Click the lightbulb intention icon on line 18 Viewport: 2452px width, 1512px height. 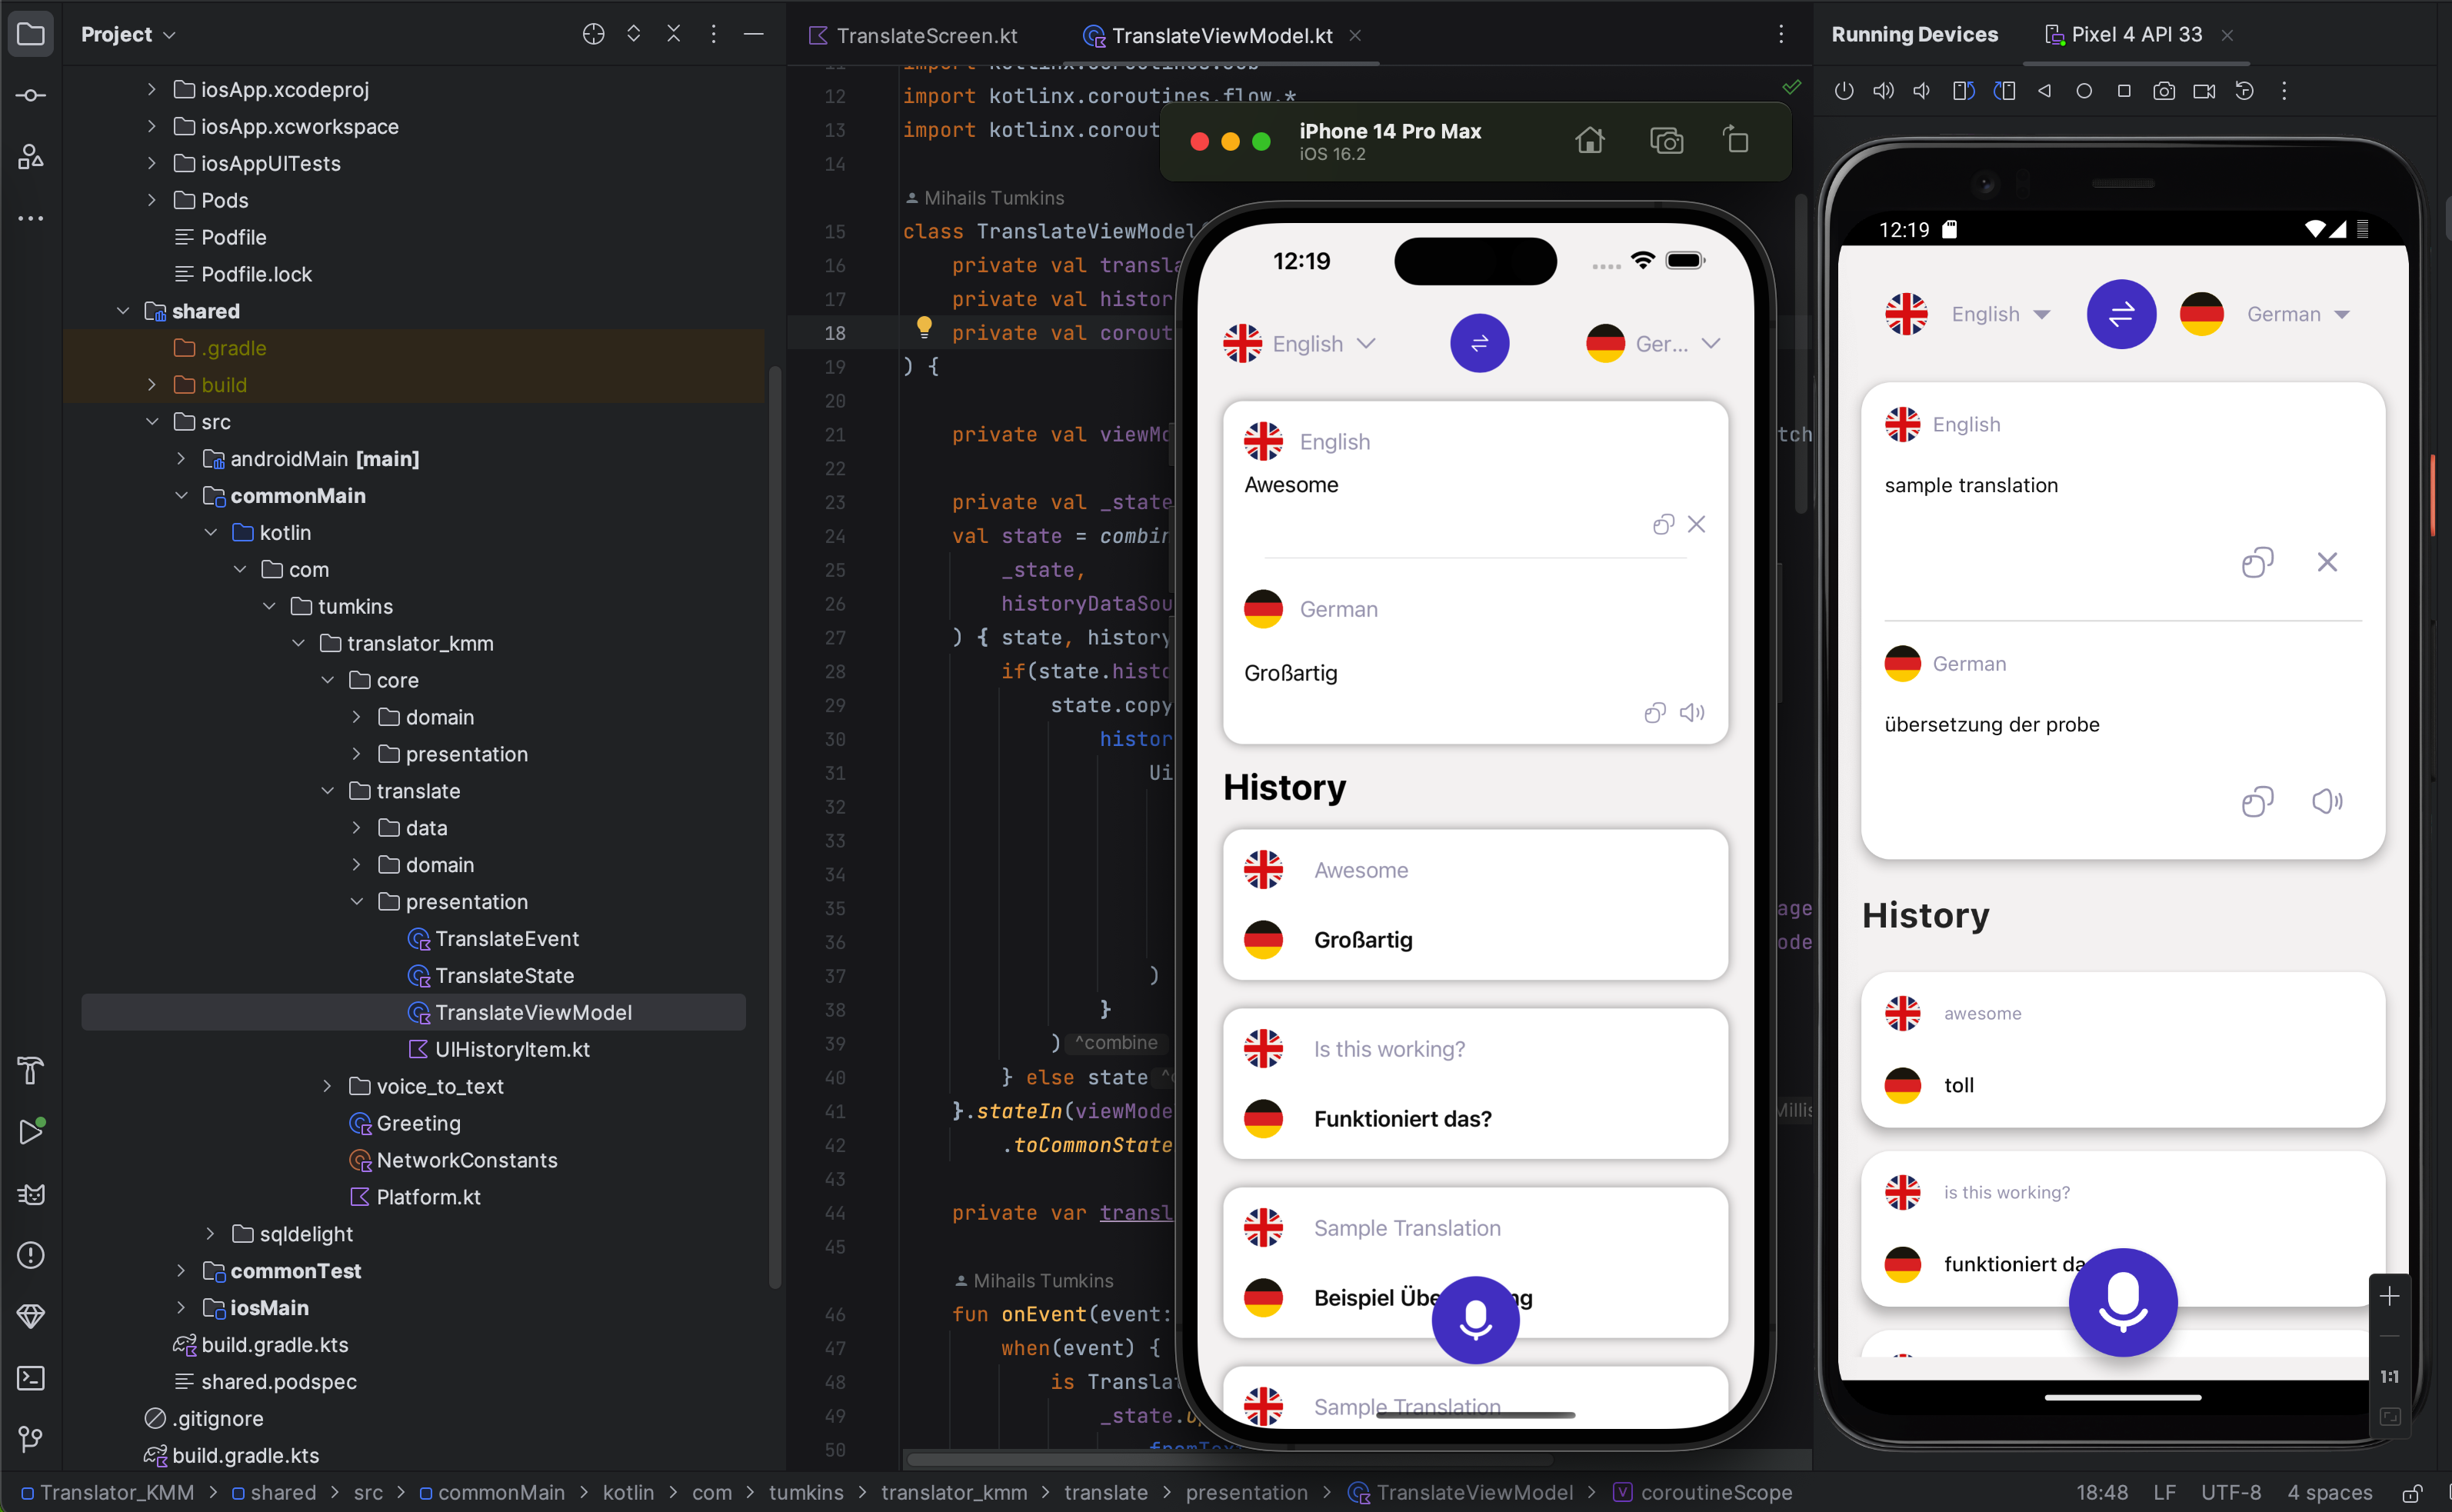pyautogui.click(x=924, y=326)
